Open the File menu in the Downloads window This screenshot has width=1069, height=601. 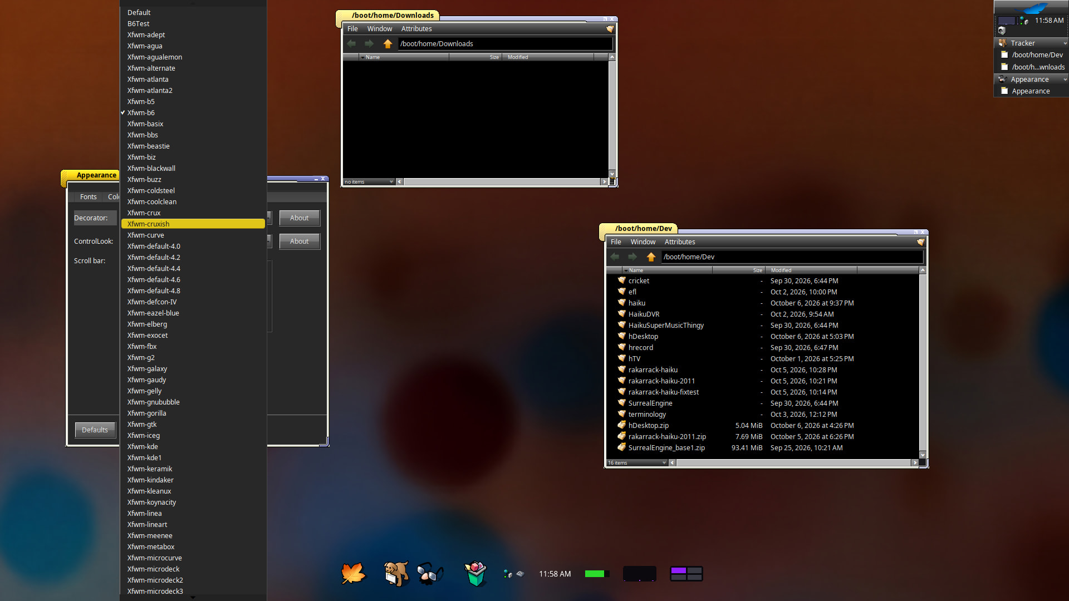[x=352, y=28]
